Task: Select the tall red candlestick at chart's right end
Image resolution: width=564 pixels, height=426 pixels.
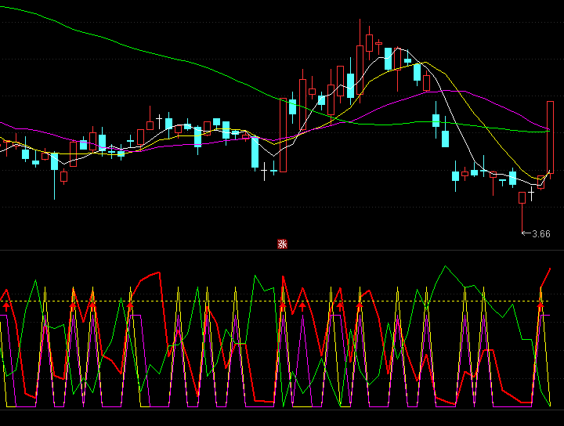Action: (551, 140)
